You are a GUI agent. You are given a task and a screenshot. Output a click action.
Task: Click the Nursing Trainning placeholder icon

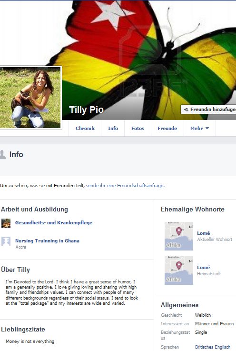[6, 241]
